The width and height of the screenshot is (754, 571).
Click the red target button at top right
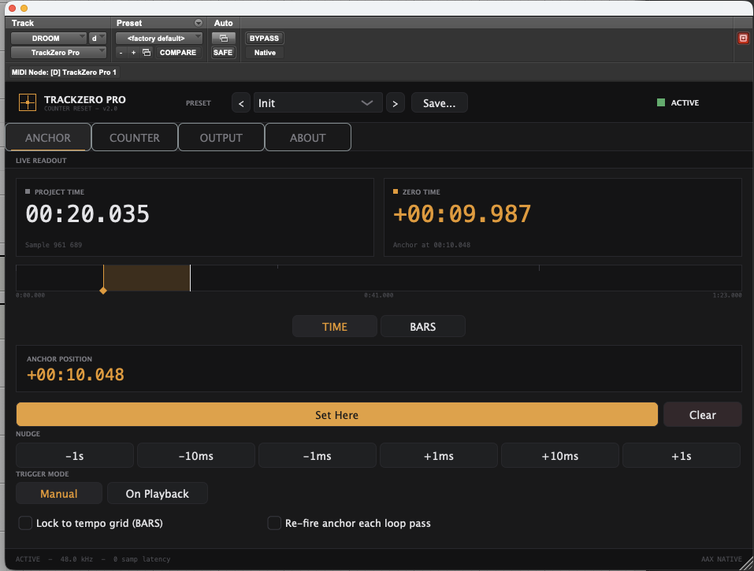743,39
